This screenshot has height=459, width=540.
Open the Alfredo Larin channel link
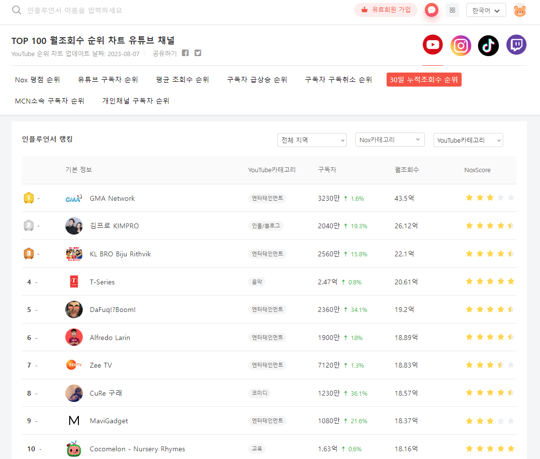coord(110,338)
